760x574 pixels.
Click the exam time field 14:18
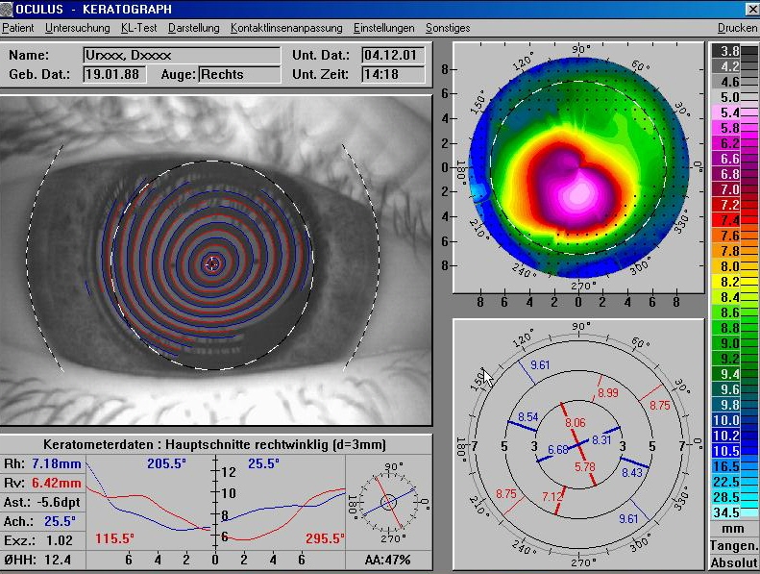tap(393, 74)
